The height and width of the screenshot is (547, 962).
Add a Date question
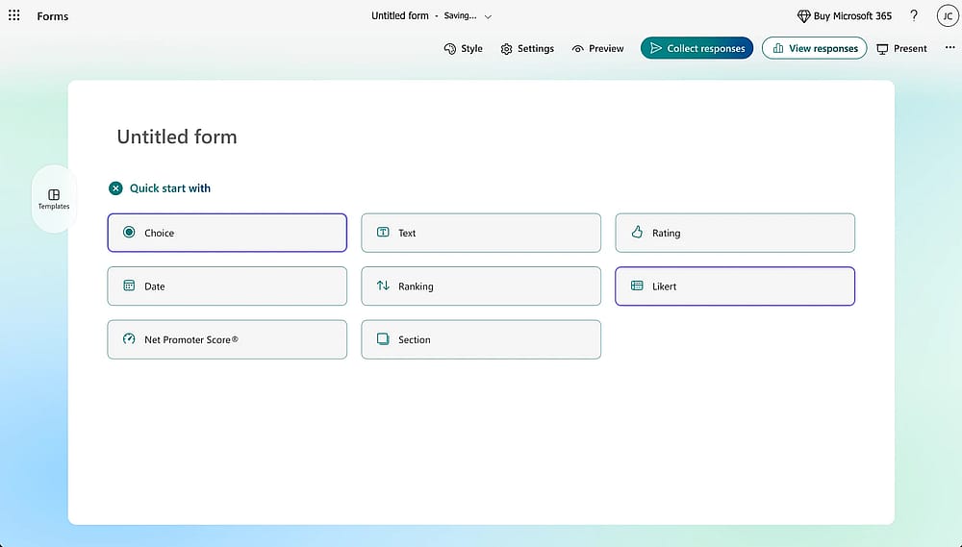(227, 286)
